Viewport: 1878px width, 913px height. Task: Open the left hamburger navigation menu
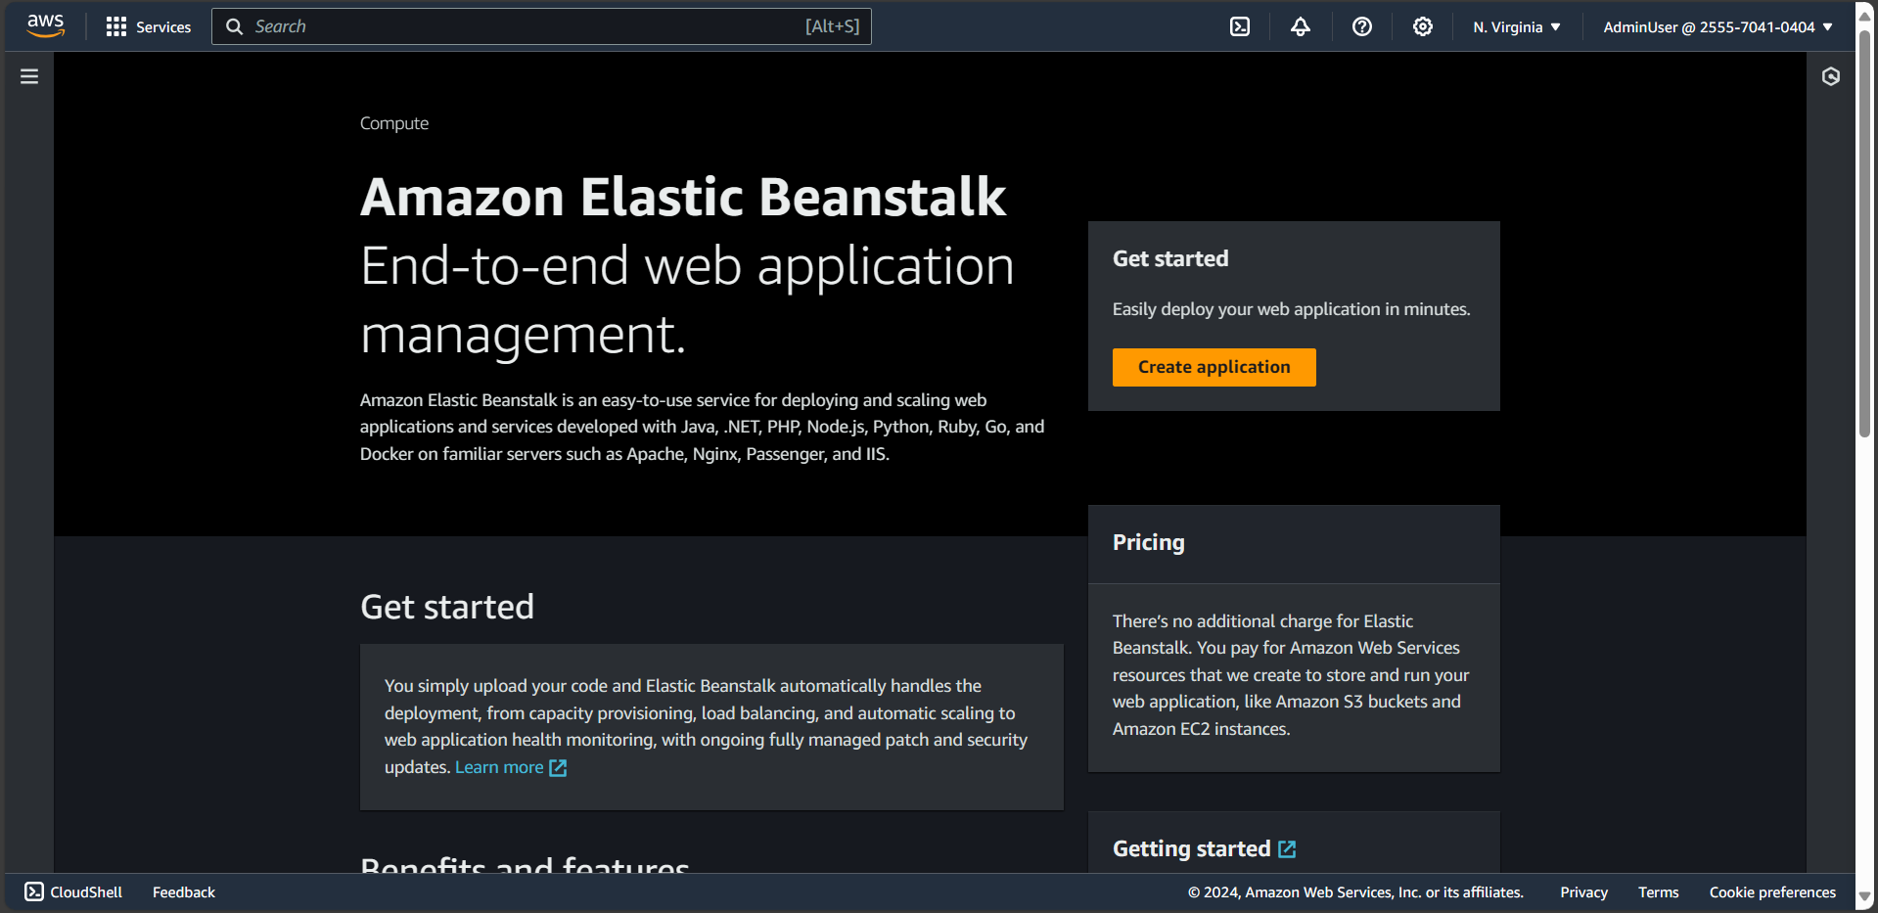click(29, 76)
